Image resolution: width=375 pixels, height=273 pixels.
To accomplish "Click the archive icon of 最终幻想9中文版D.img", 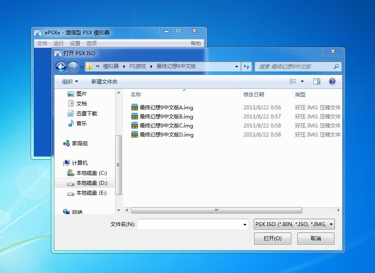I will point(135,135).
